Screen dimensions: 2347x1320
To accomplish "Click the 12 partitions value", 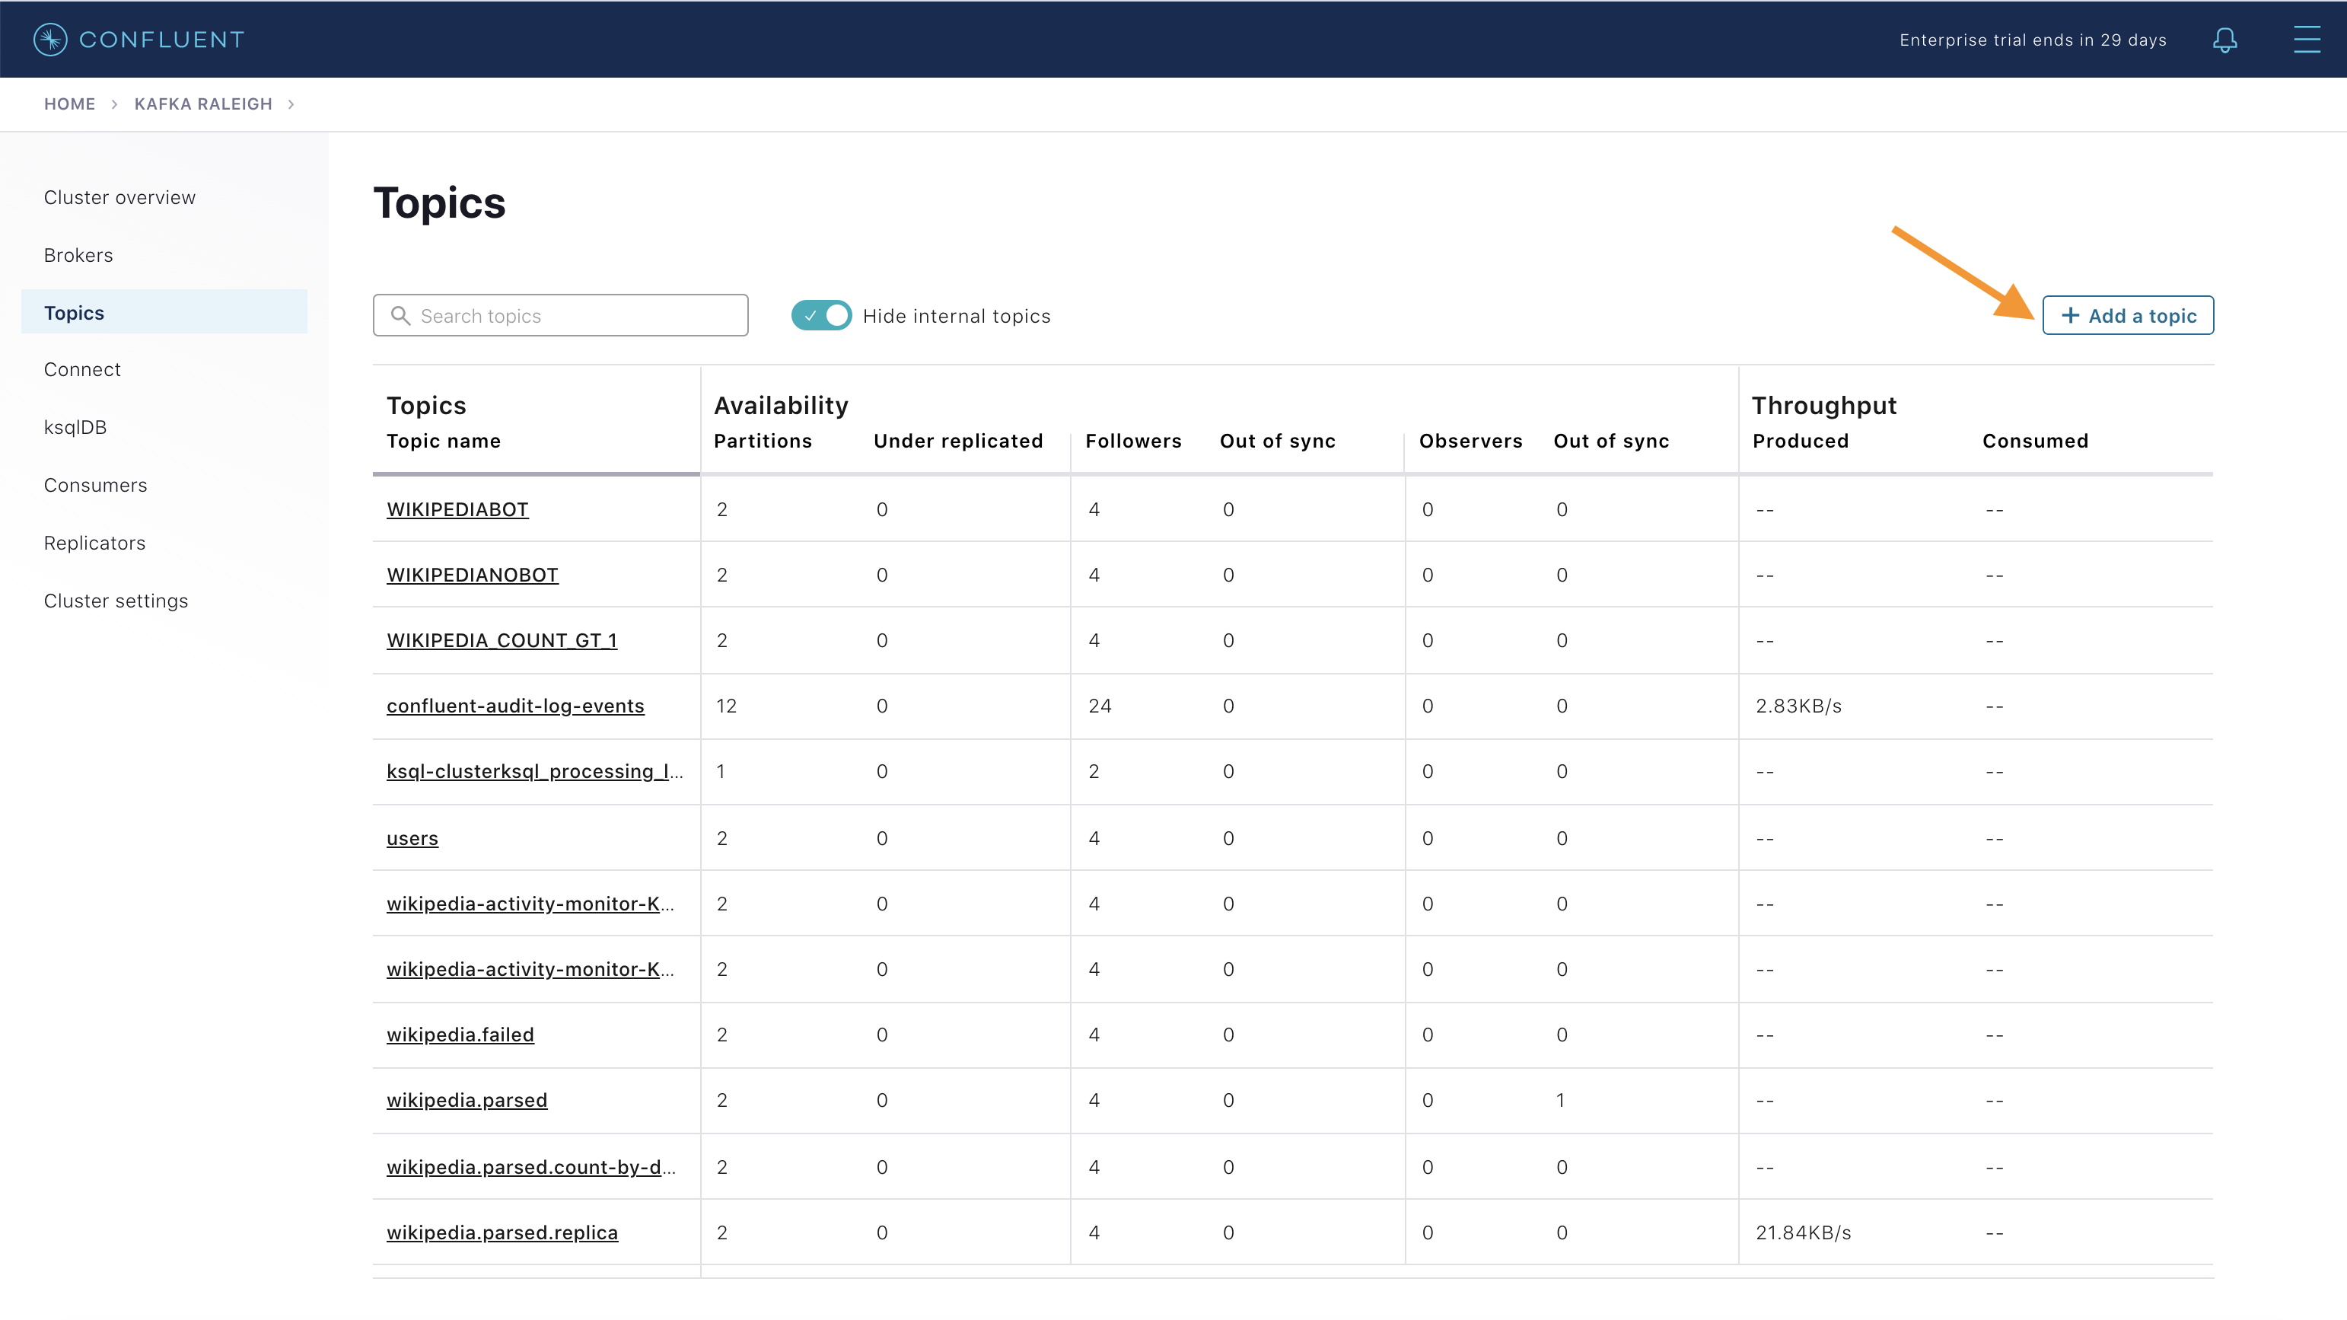I will point(726,706).
